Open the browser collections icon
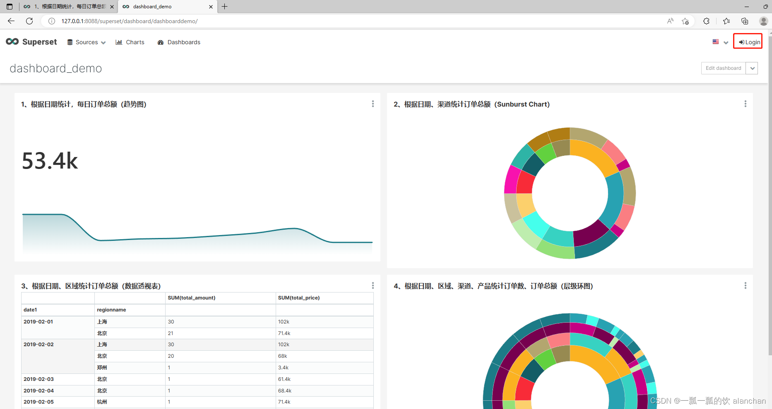Image resolution: width=772 pixels, height=409 pixels. coord(745,21)
